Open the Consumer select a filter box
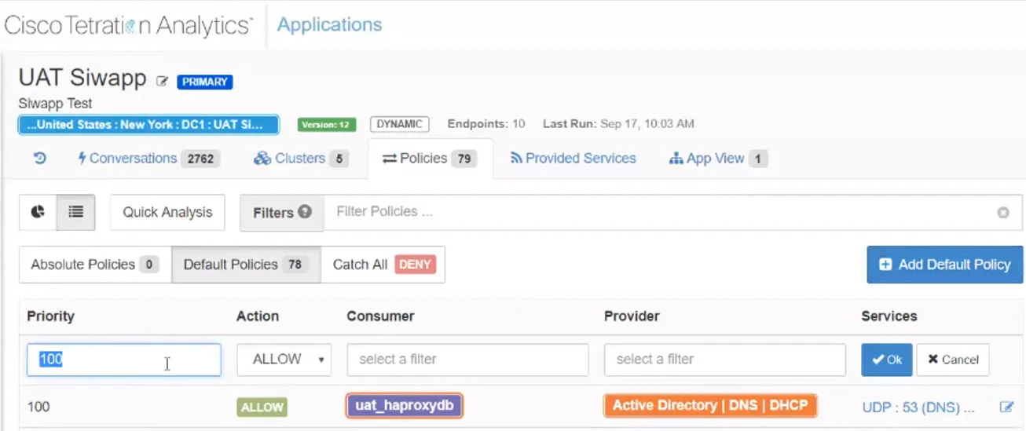The image size is (1026, 431). pyautogui.click(x=467, y=360)
